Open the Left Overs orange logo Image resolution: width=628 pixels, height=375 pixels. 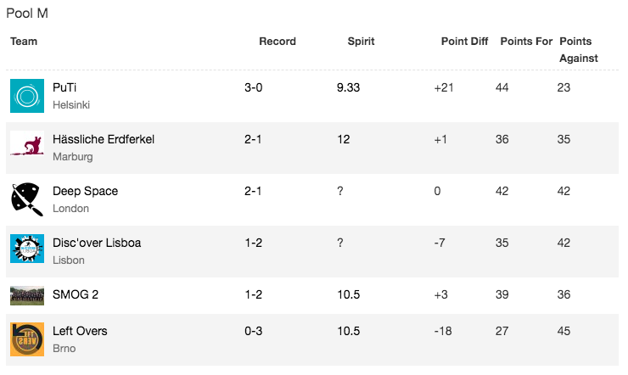(27, 339)
